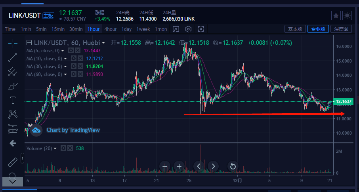
Task: Select the long position prediction tool
Action: point(13,129)
